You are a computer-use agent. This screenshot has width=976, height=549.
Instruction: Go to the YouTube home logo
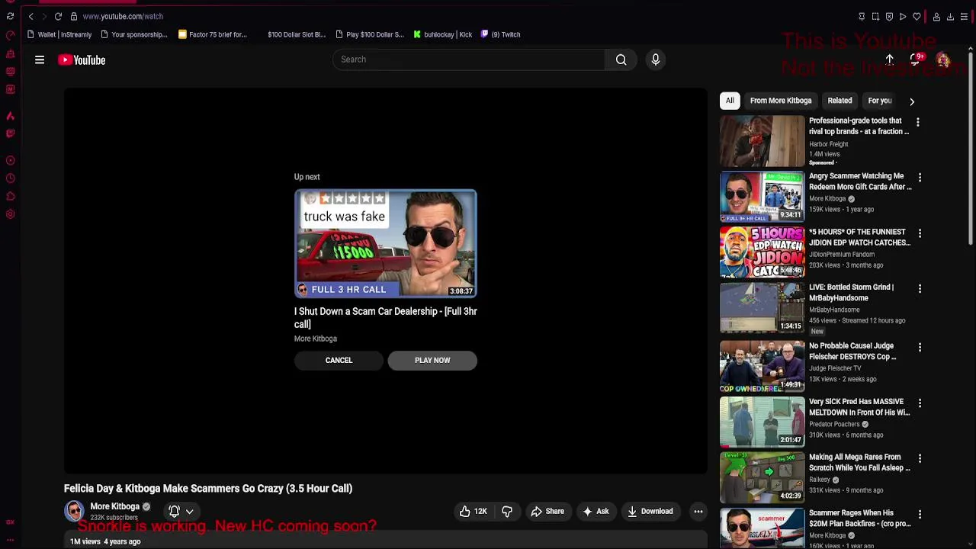click(x=82, y=59)
